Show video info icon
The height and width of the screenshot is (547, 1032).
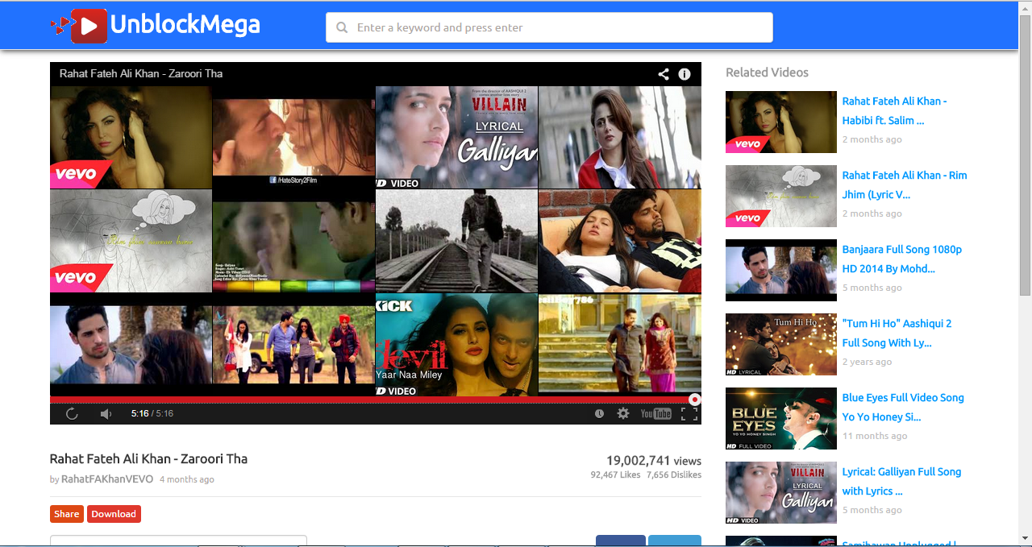[x=685, y=74]
